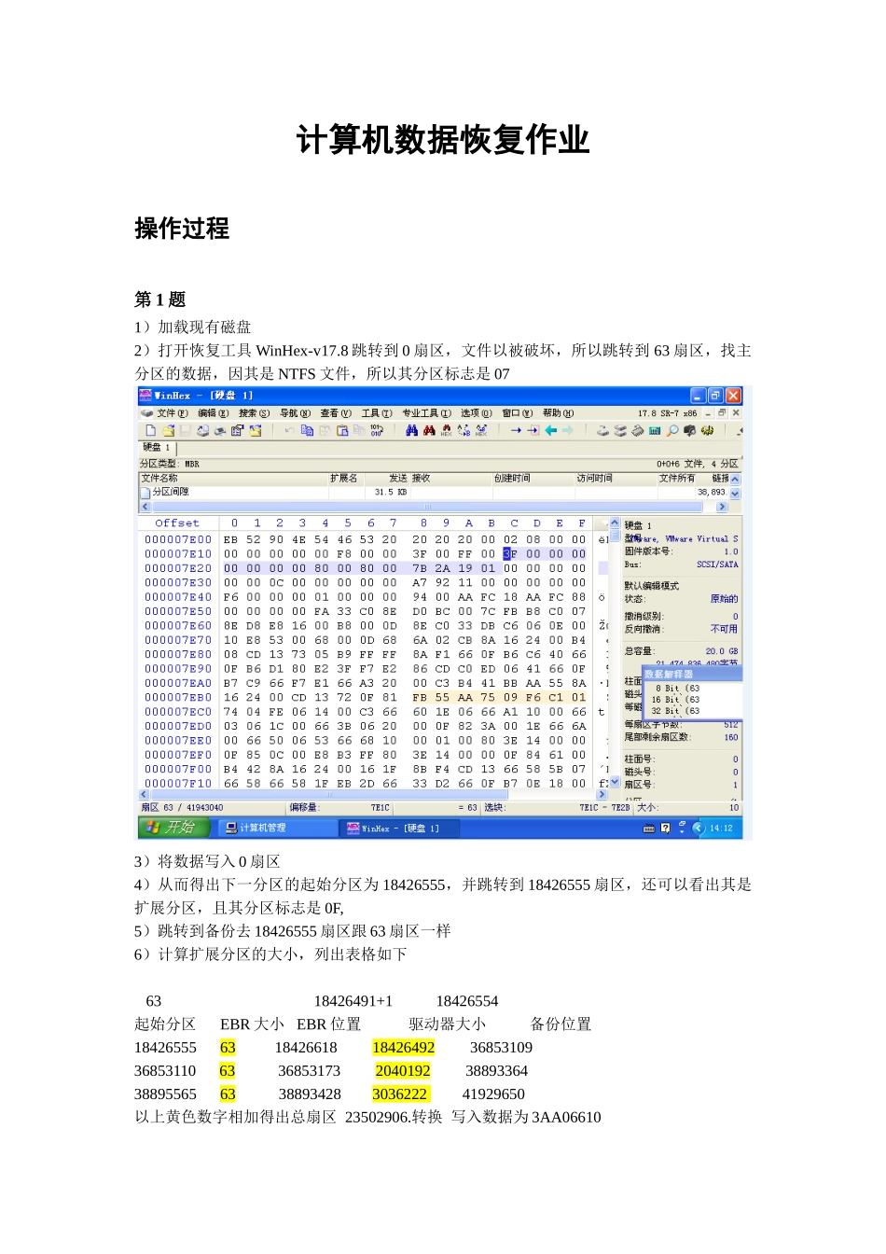Image resolution: width=886 pixels, height=1254 pixels.
Task: Click the Replace hex values icon
Action: click(x=480, y=430)
